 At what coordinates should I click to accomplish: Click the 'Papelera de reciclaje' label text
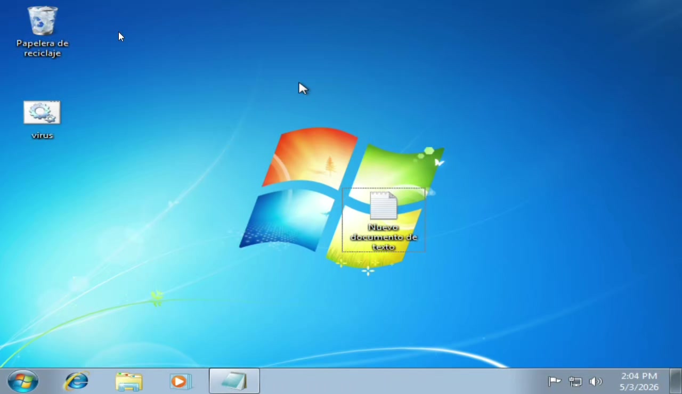43,48
